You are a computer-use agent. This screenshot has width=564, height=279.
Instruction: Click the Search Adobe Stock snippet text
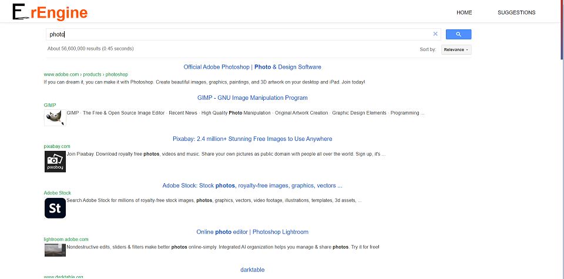coord(214,201)
